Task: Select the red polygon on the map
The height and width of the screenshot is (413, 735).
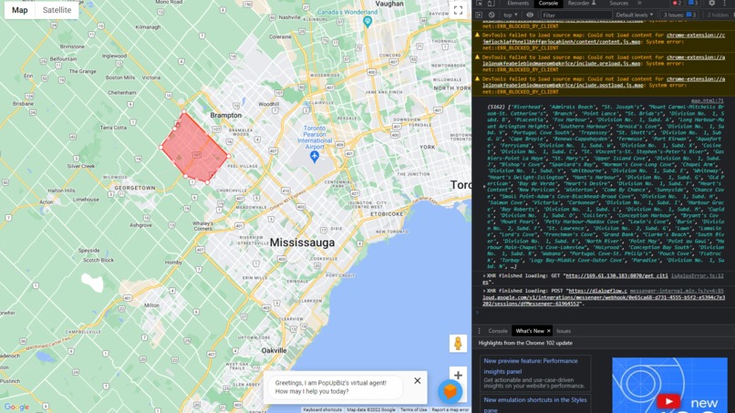Action: coord(193,148)
